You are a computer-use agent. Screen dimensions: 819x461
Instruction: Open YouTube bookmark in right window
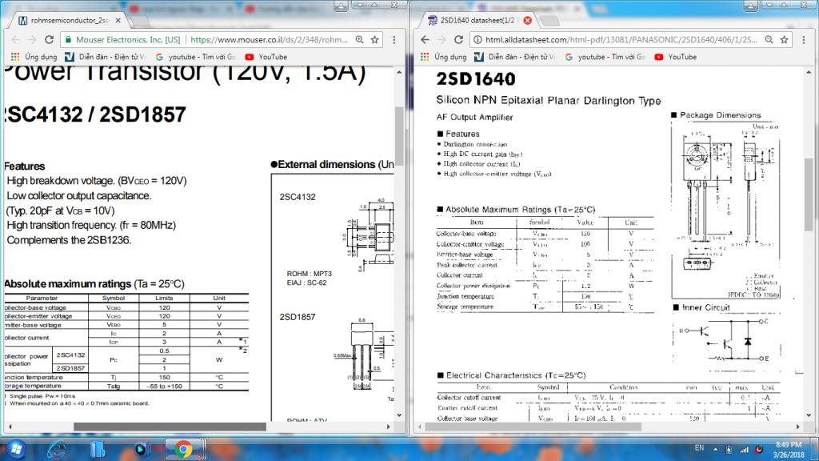(676, 57)
